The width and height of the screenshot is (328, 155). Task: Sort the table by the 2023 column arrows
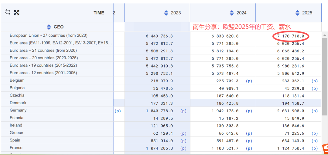pyautogui.click(x=166, y=13)
